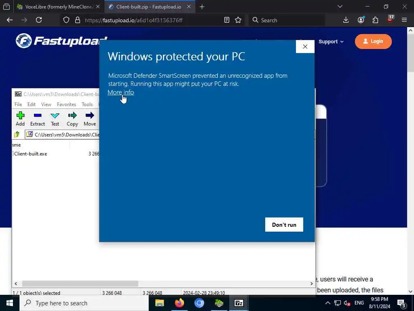The image size is (414, 311).
Task: Click the 7-Zip scroll right arrow
Action: [312, 283]
